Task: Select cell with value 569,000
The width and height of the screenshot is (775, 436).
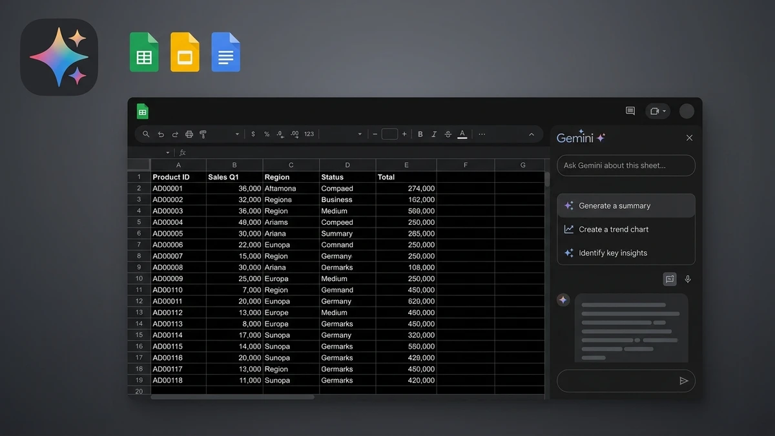Action: [406, 211]
